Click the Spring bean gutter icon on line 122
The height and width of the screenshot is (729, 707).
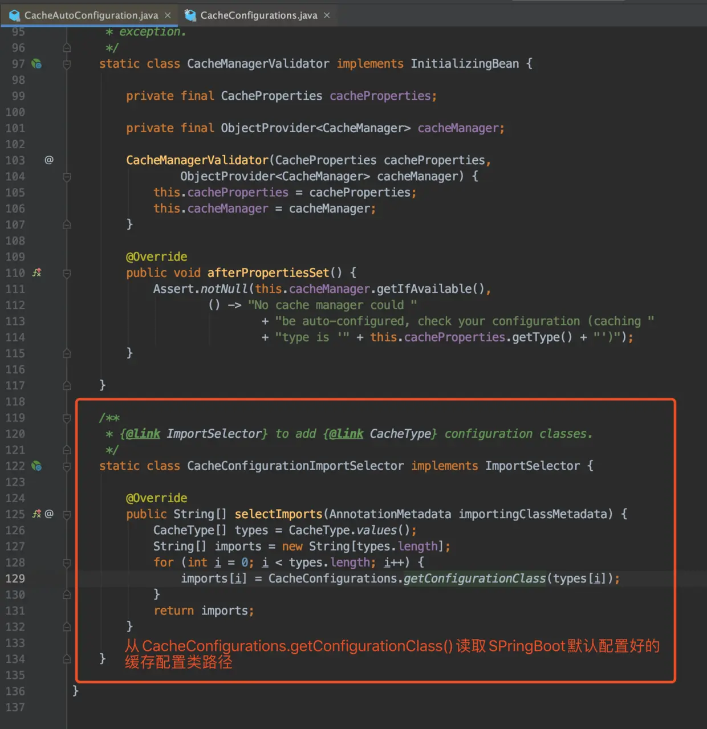[36, 466]
